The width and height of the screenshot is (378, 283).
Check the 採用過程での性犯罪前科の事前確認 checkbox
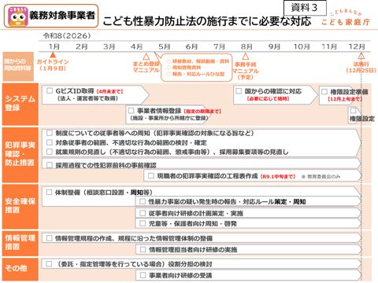(x=50, y=165)
